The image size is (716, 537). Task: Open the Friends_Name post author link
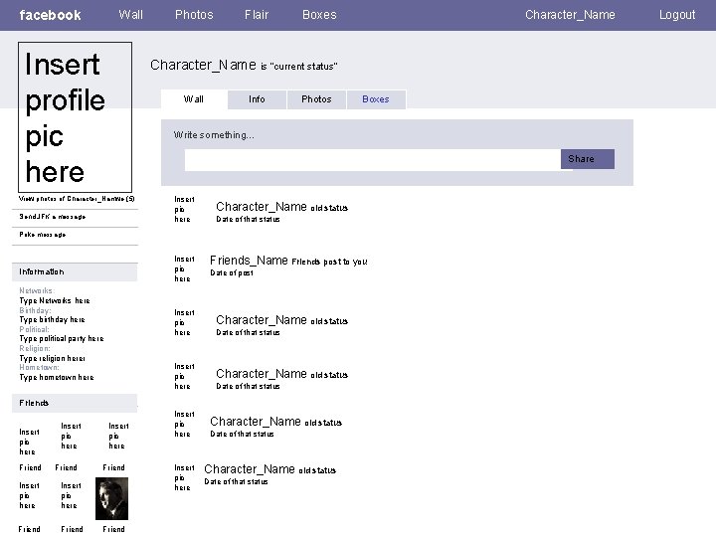click(x=249, y=261)
